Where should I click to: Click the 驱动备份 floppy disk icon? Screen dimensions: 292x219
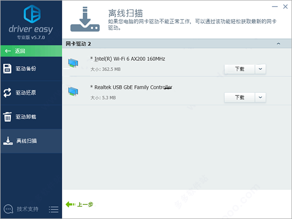[x=7, y=69]
